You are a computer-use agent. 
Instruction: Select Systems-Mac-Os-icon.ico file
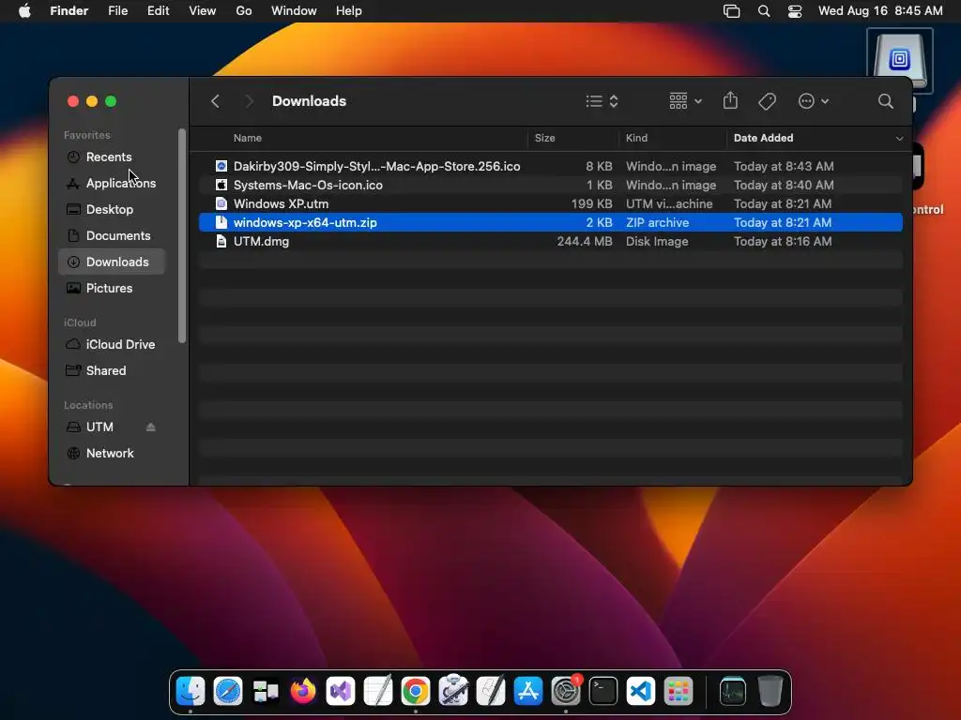click(550, 185)
